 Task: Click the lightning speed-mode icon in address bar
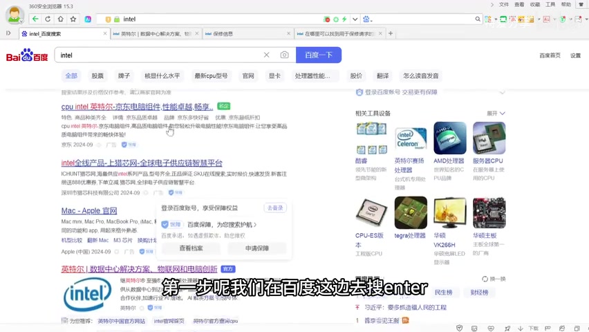click(x=344, y=19)
